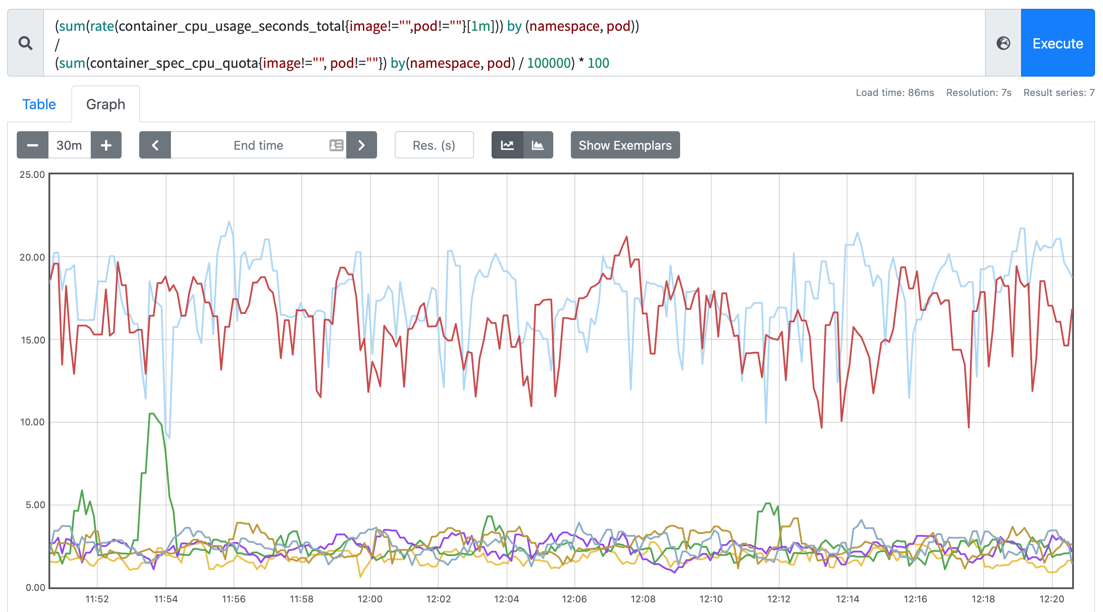Screen dimensions: 1103x612
Task: Increase the time range with plus button
Action: tap(106, 145)
